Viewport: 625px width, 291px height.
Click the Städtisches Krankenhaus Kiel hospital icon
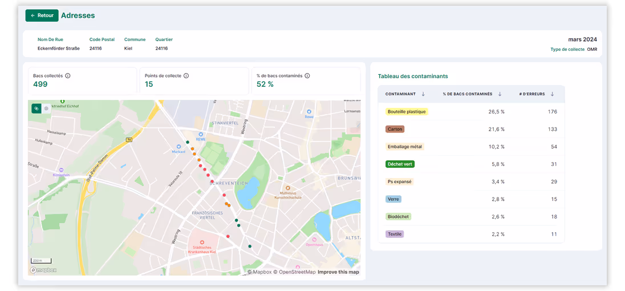tap(202, 242)
